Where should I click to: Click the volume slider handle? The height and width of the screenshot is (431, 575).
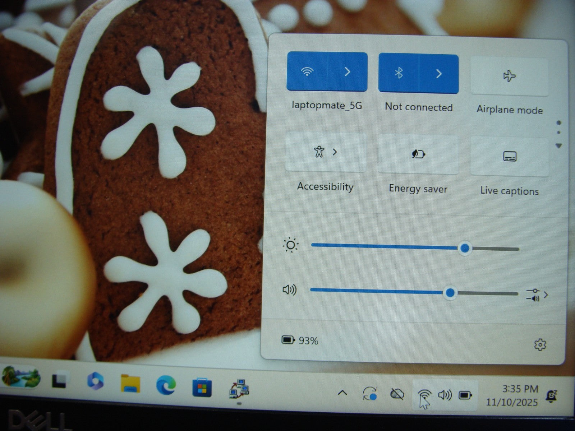(x=450, y=293)
